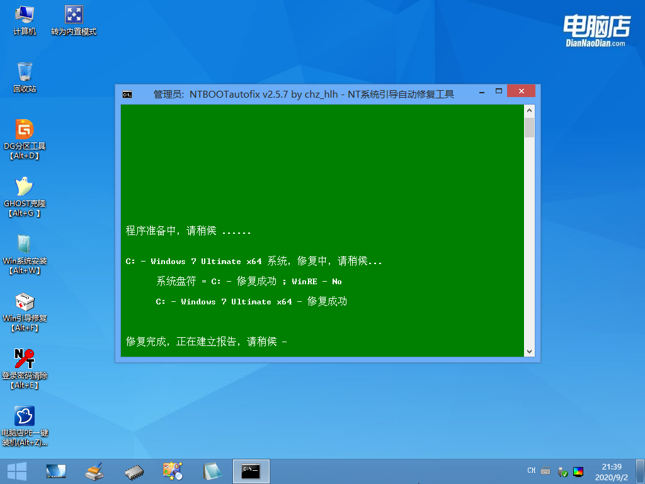The image size is (645, 484).
Task: Click the show desktop taskbar icon
Action: [x=55, y=471]
